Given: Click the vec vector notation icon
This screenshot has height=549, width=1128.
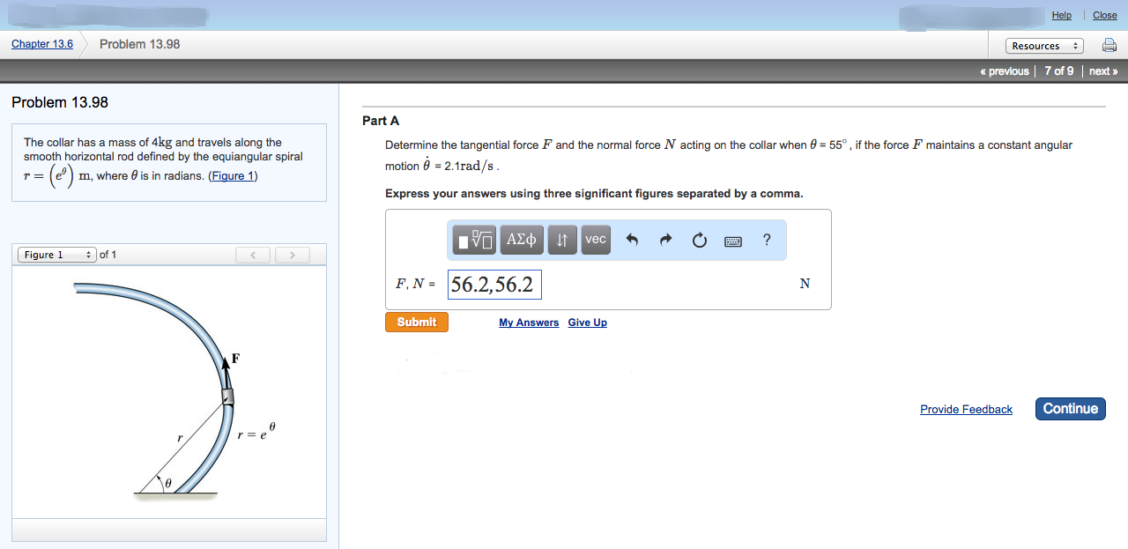Looking at the screenshot, I should (595, 239).
